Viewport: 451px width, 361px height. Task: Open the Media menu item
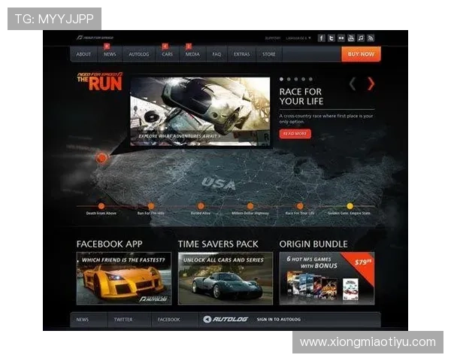[192, 54]
